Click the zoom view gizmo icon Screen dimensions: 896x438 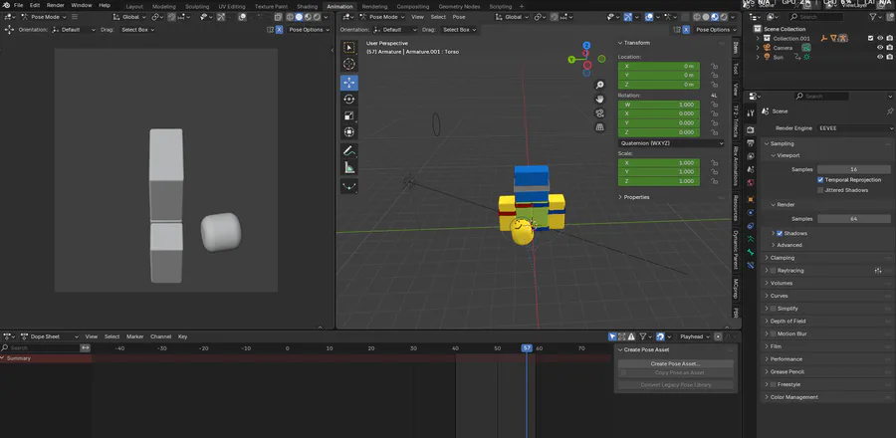600,85
